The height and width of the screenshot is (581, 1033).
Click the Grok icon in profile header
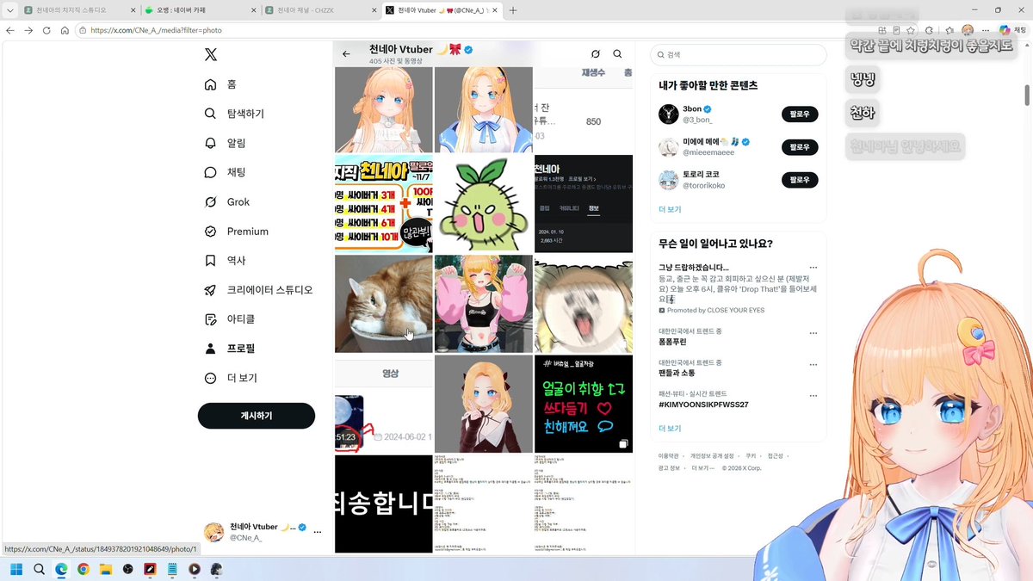point(595,53)
